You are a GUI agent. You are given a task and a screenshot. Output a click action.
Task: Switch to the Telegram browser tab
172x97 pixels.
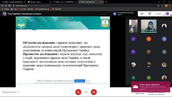(x=39, y=2)
